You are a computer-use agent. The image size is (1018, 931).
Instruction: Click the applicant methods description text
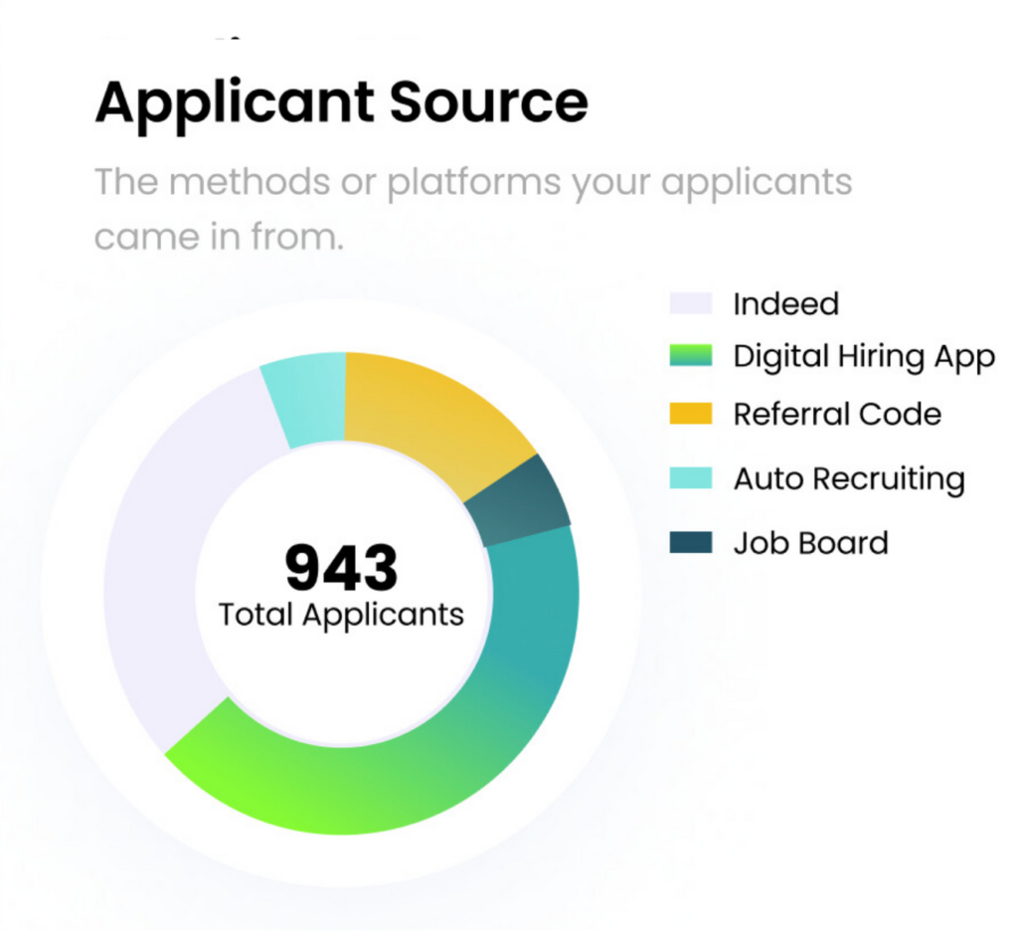pos(473,209)
